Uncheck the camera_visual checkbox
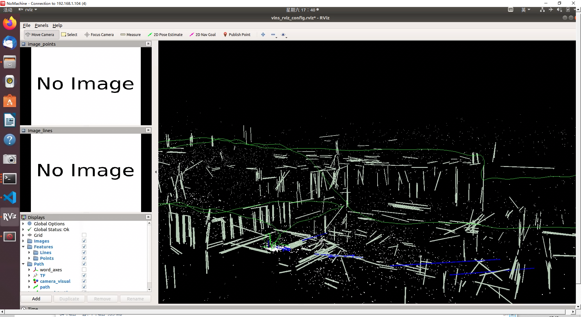 click(84, 281)
